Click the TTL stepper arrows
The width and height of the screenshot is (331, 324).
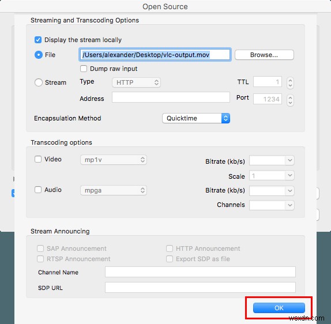(290, 83)
